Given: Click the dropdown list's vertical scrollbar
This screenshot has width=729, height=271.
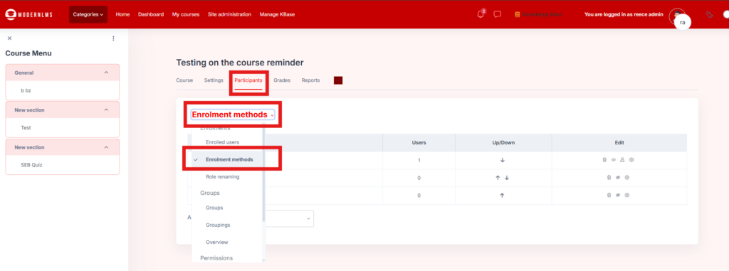Looking at the screenshot, I should pyautogui.click(x=263, y=174).
